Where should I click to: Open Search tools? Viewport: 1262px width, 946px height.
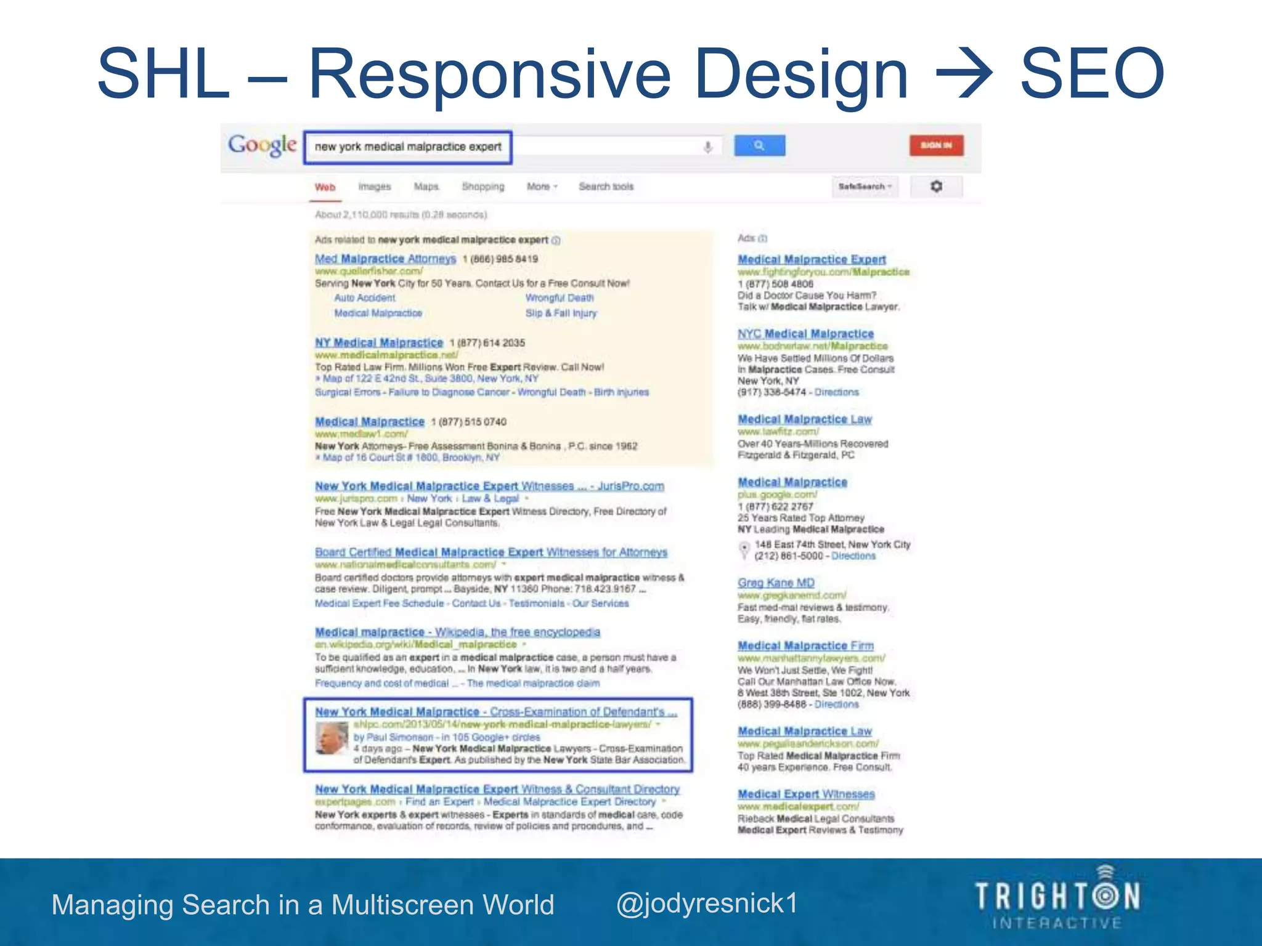pos(606,187)
